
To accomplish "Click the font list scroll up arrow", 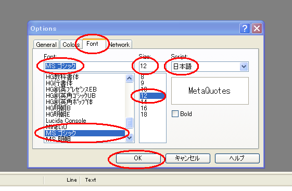I will click(130, 78).
